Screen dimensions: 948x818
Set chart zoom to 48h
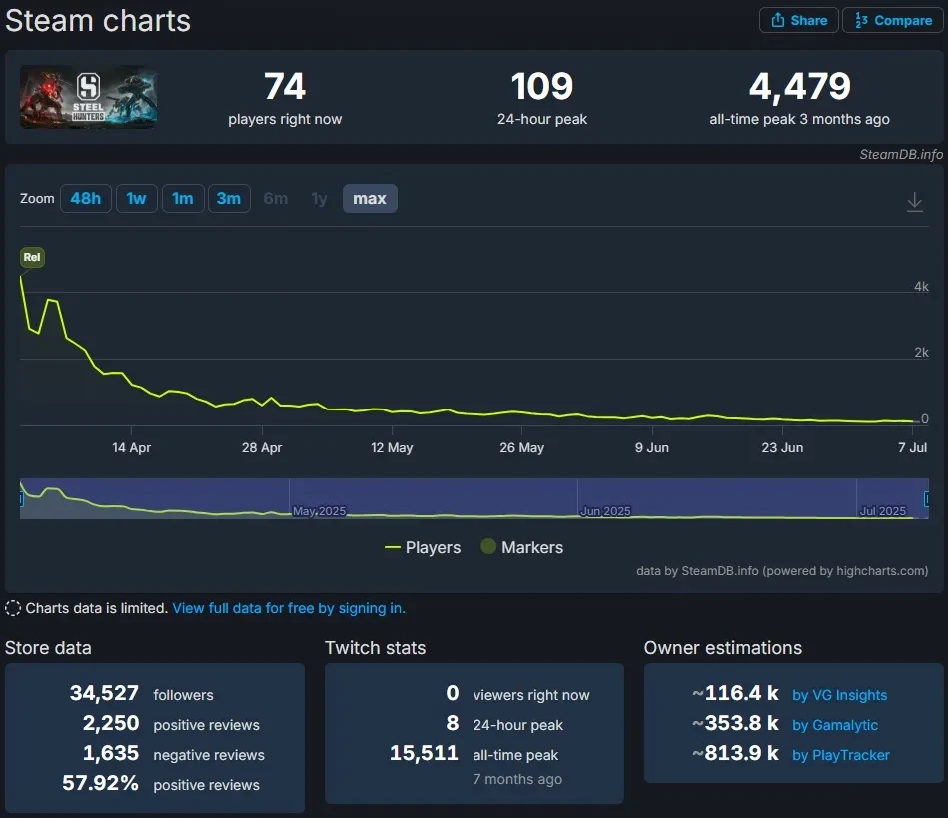85,199
